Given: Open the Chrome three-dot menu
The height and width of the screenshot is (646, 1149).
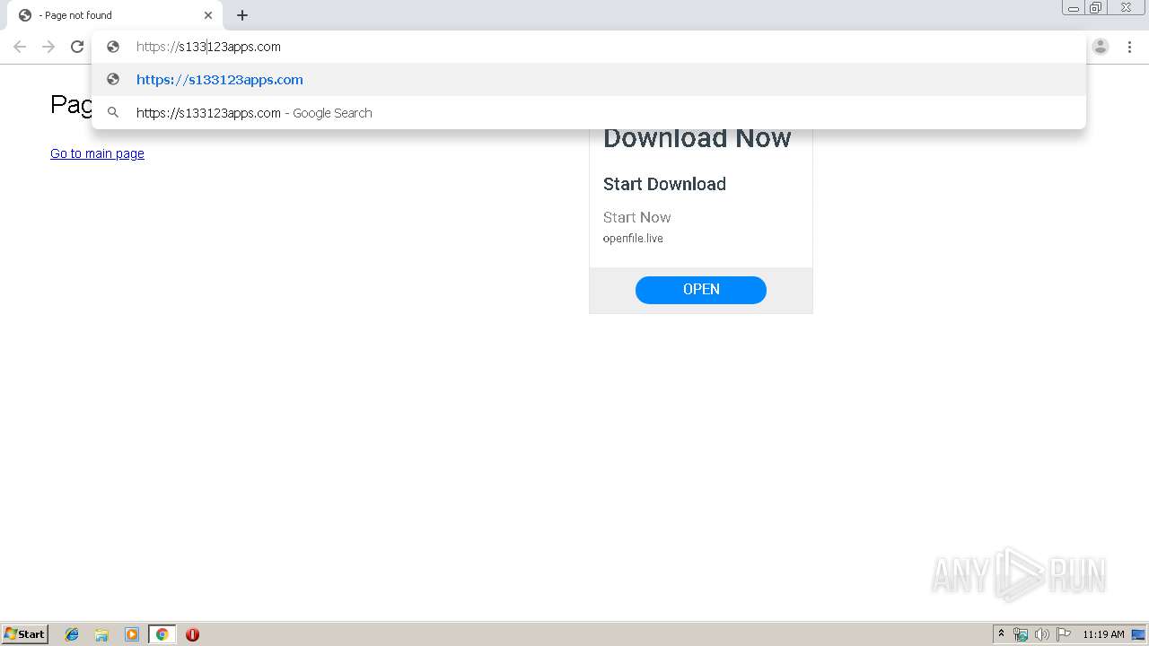Looking at the screenshot, I should coord(1129,47).
